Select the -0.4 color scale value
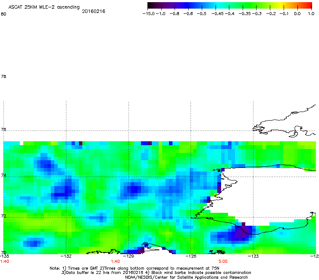Image resolution: width=319 pixels, height=280 pixels. click(x=230, y=14)
